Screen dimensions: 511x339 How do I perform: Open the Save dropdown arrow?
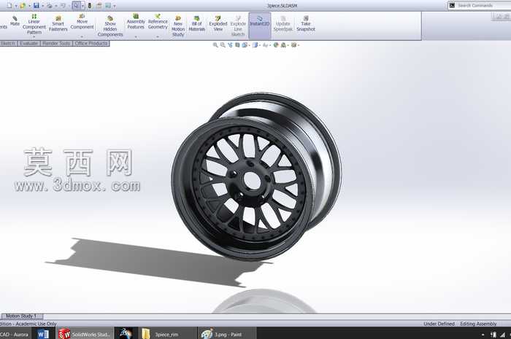pos(42,6)
